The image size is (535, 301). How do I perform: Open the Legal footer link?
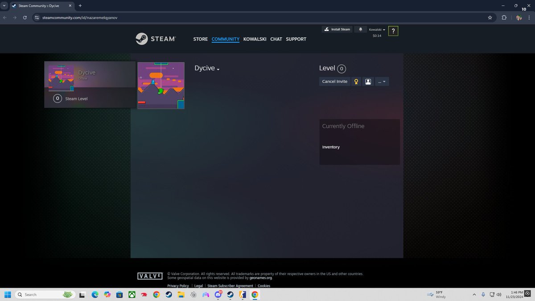(x=198, y=286)
